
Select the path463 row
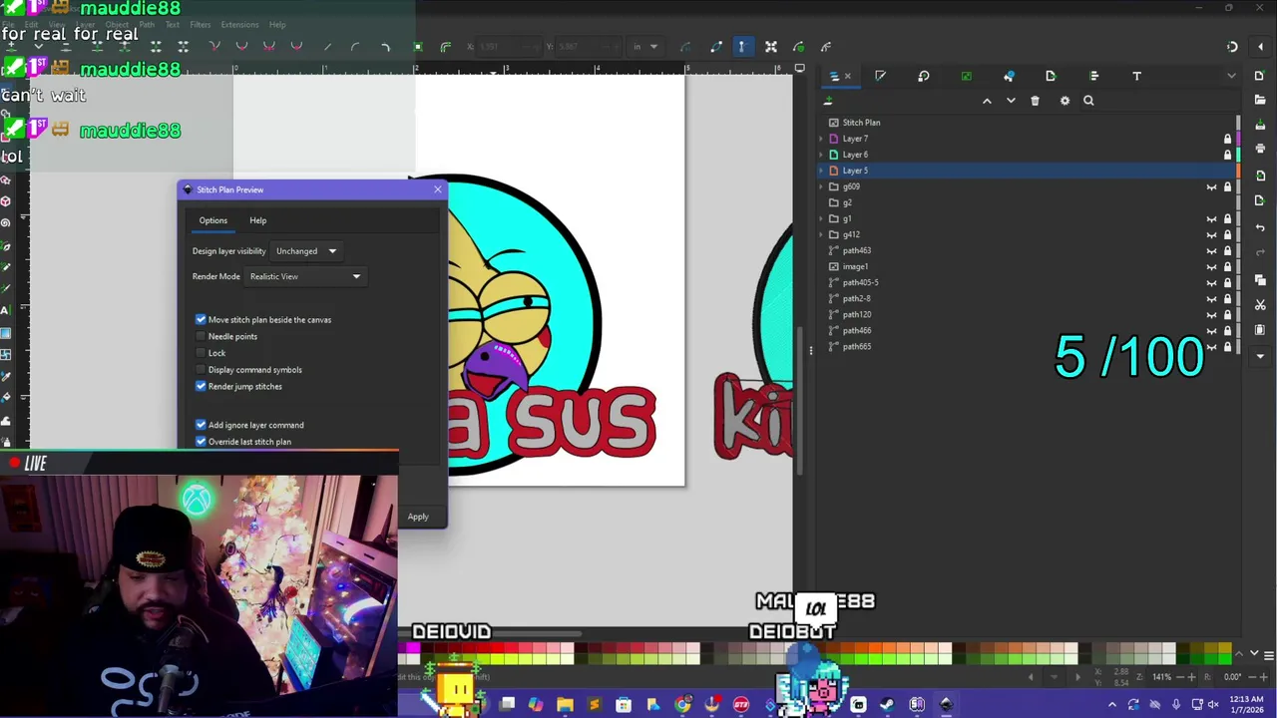pos(1027,250)
